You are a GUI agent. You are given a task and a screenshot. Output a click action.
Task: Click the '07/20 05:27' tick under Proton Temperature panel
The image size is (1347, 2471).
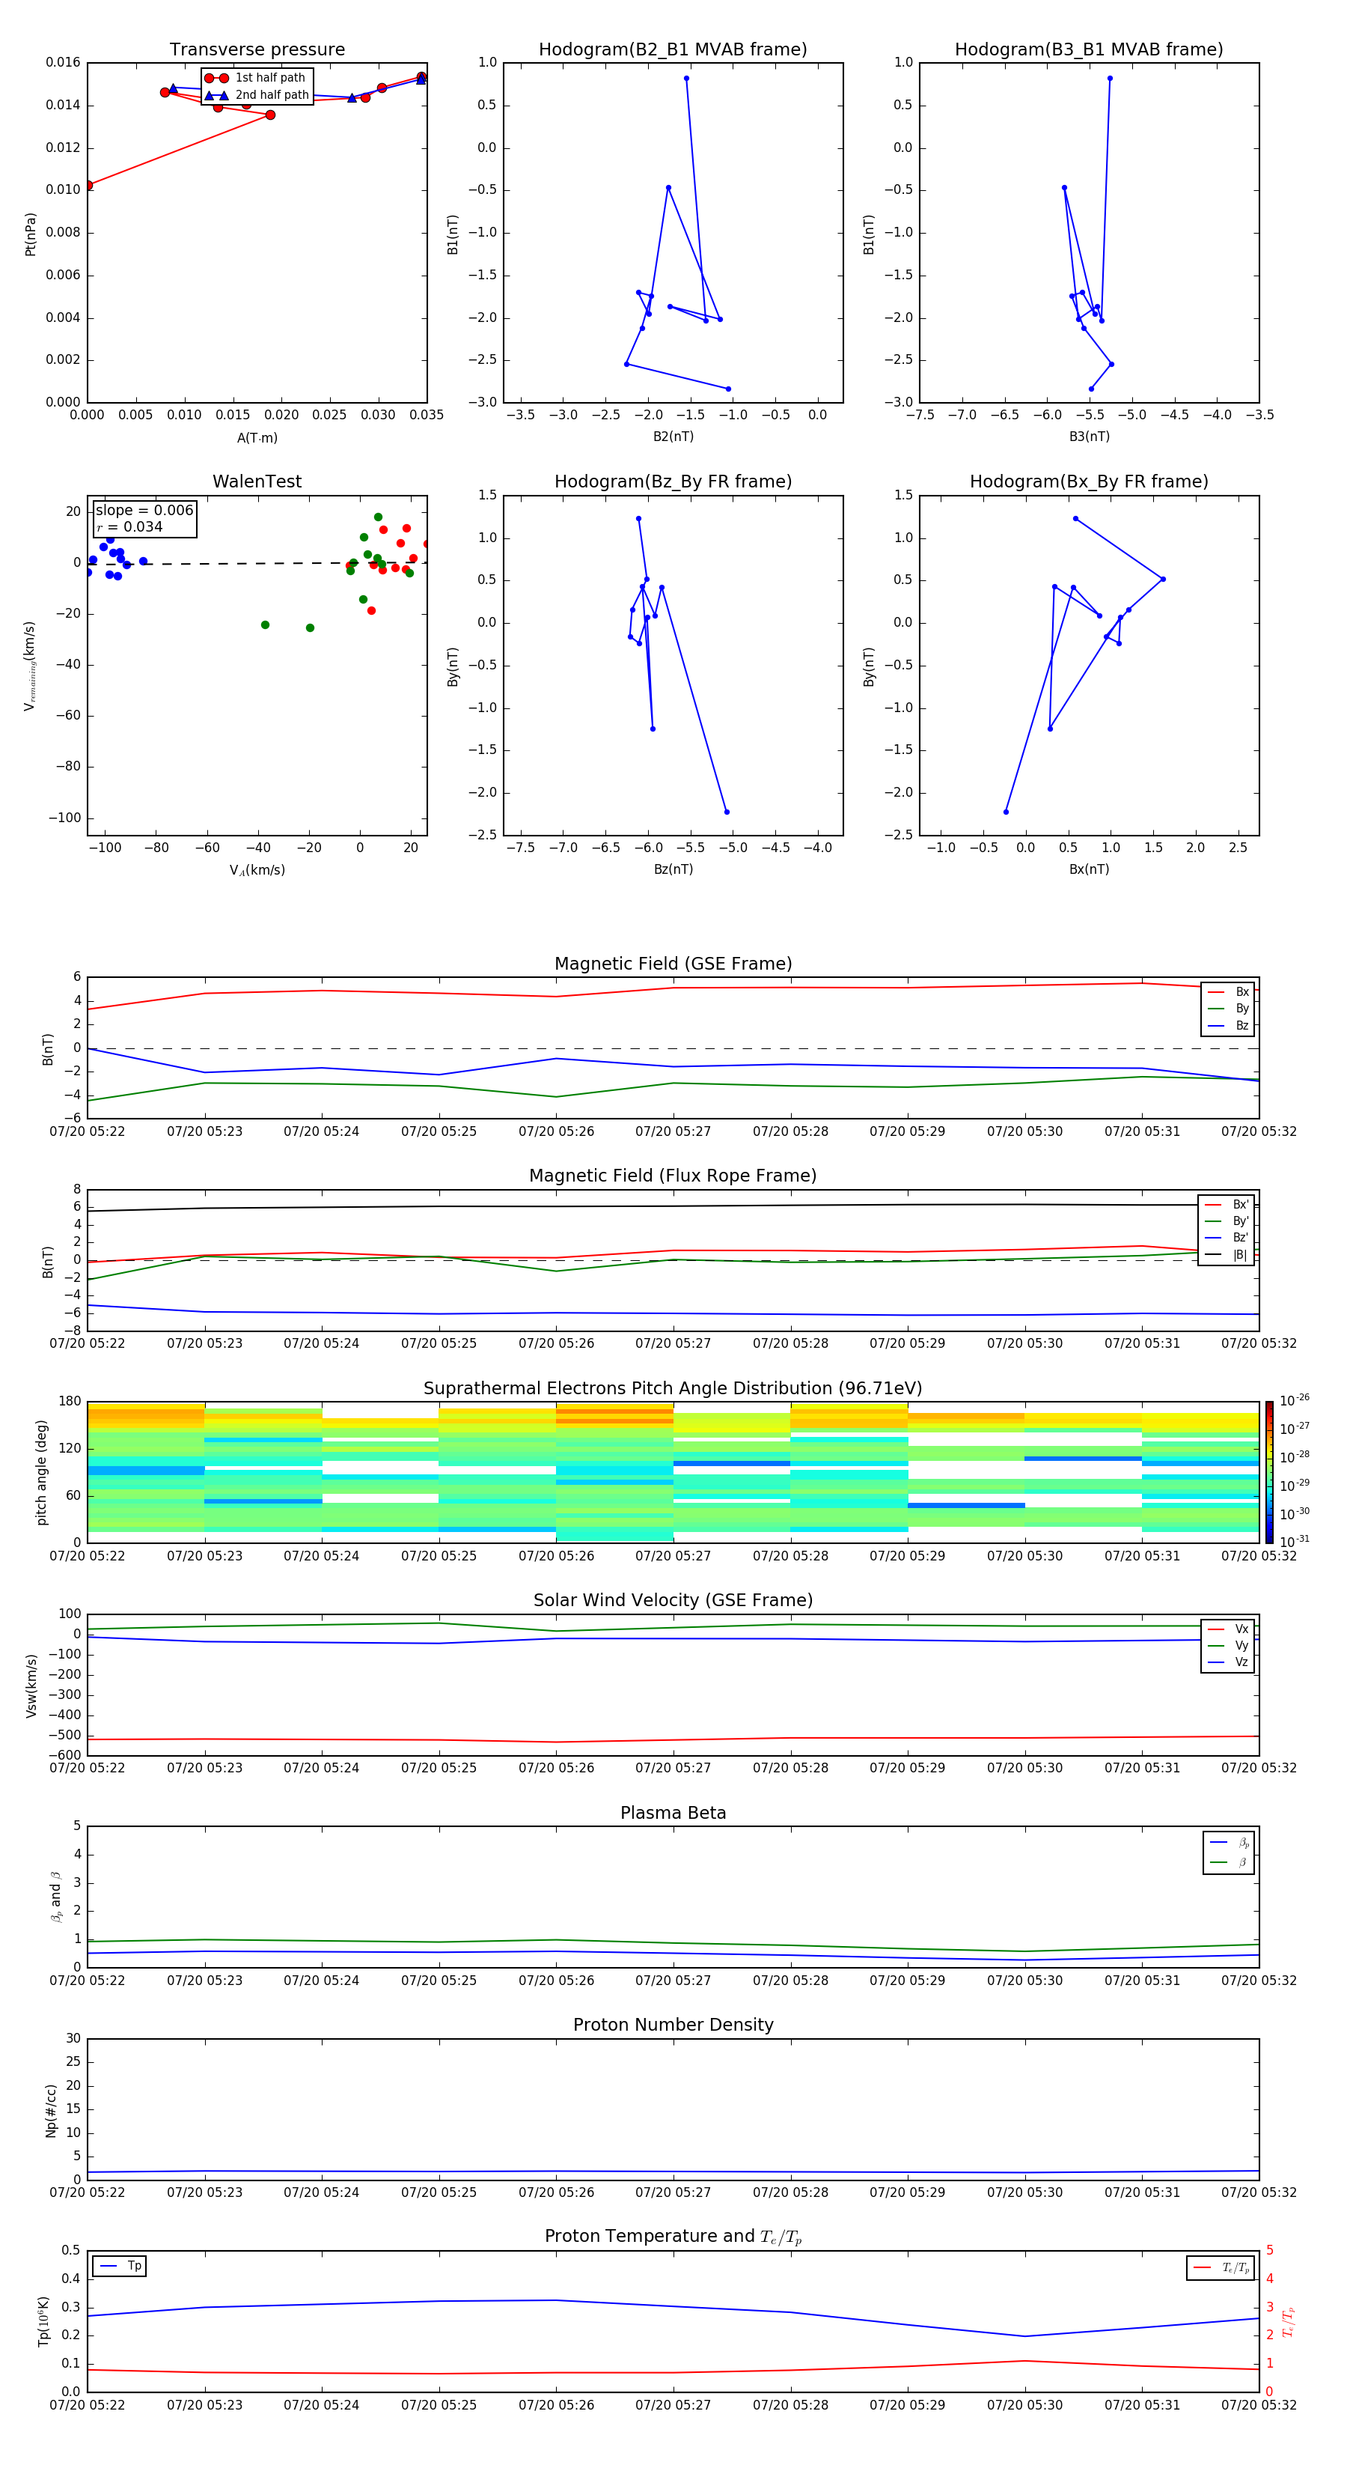[673, 2405]
